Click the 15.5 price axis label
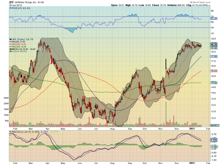 coord(213,76)
